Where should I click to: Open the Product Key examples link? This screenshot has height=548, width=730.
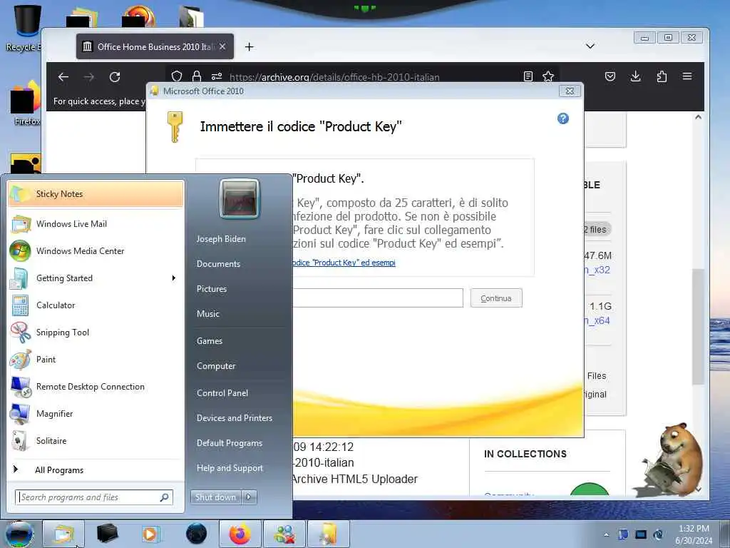coord(344,263)
